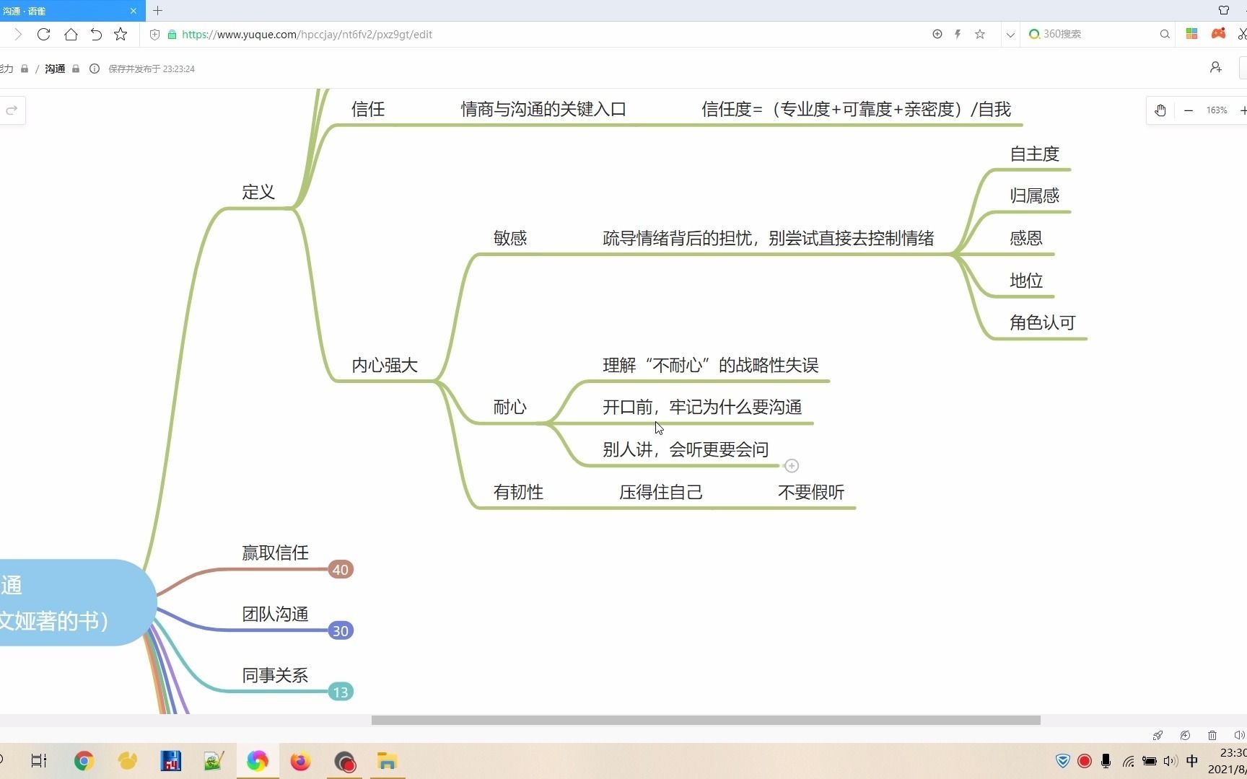Add child node via plus circle
This screenshot has width=1247, height=779.
point(792,466)
